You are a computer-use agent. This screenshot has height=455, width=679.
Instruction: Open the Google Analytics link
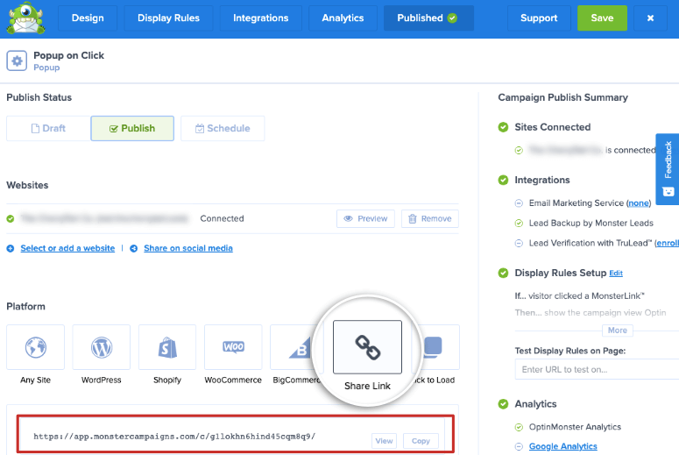pyautogui.click(x=563, y=446)
